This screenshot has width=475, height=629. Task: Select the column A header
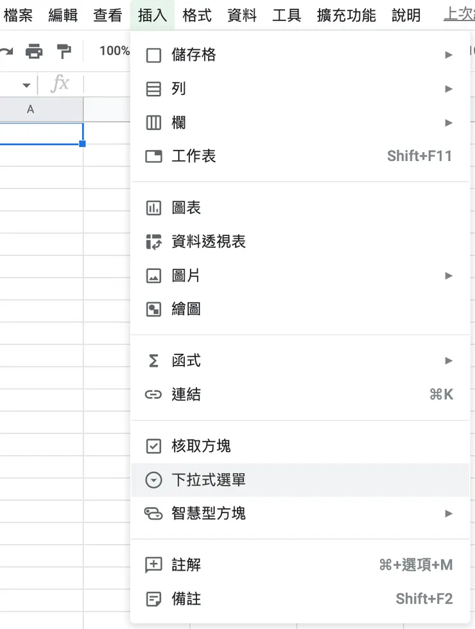click(30, 109)
